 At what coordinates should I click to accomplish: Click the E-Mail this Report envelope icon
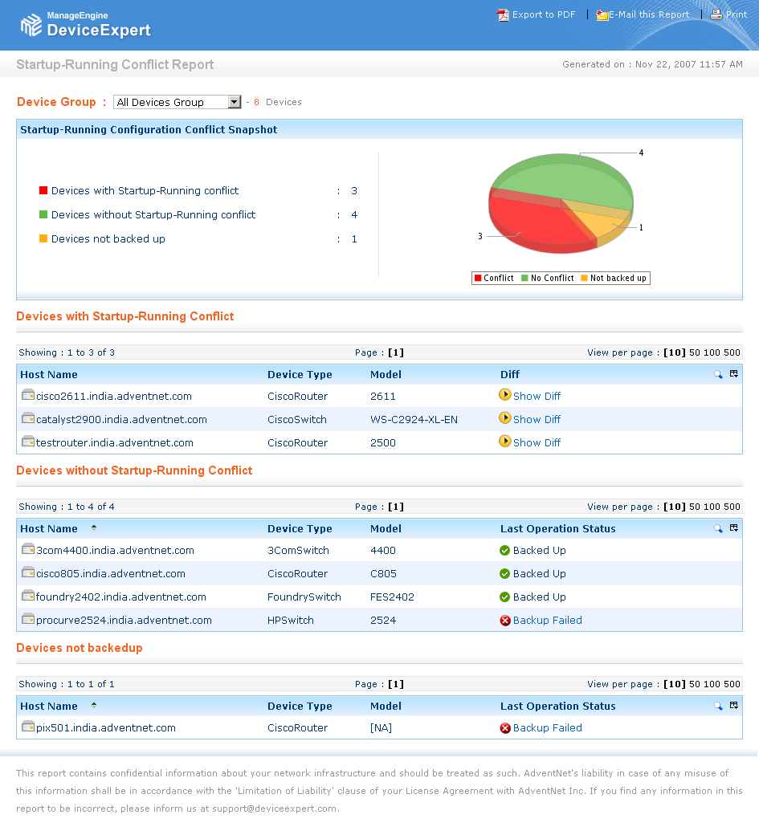click(x=602, y=15)
